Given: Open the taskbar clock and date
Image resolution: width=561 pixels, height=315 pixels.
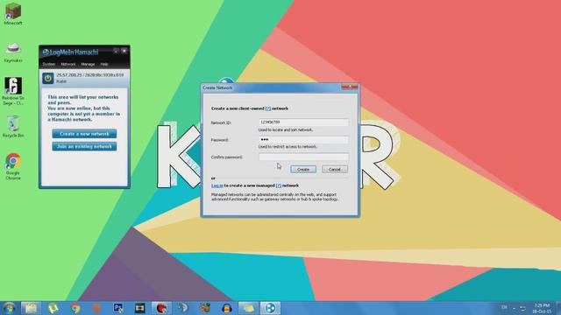Looking at the screenshot, I should (542, 308).
